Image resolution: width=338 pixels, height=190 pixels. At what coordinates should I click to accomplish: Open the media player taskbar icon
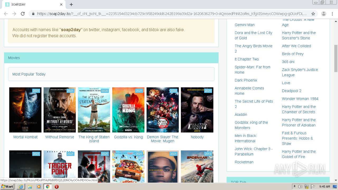tap(39, 187)
